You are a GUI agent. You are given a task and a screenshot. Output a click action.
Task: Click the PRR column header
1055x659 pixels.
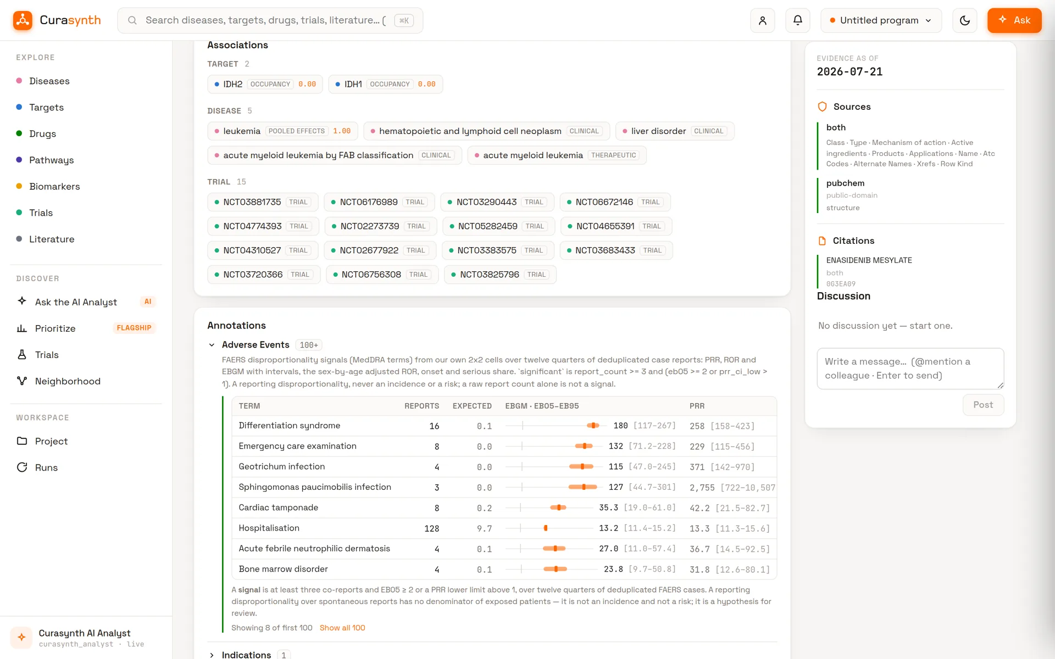click(x=697, y=406)
